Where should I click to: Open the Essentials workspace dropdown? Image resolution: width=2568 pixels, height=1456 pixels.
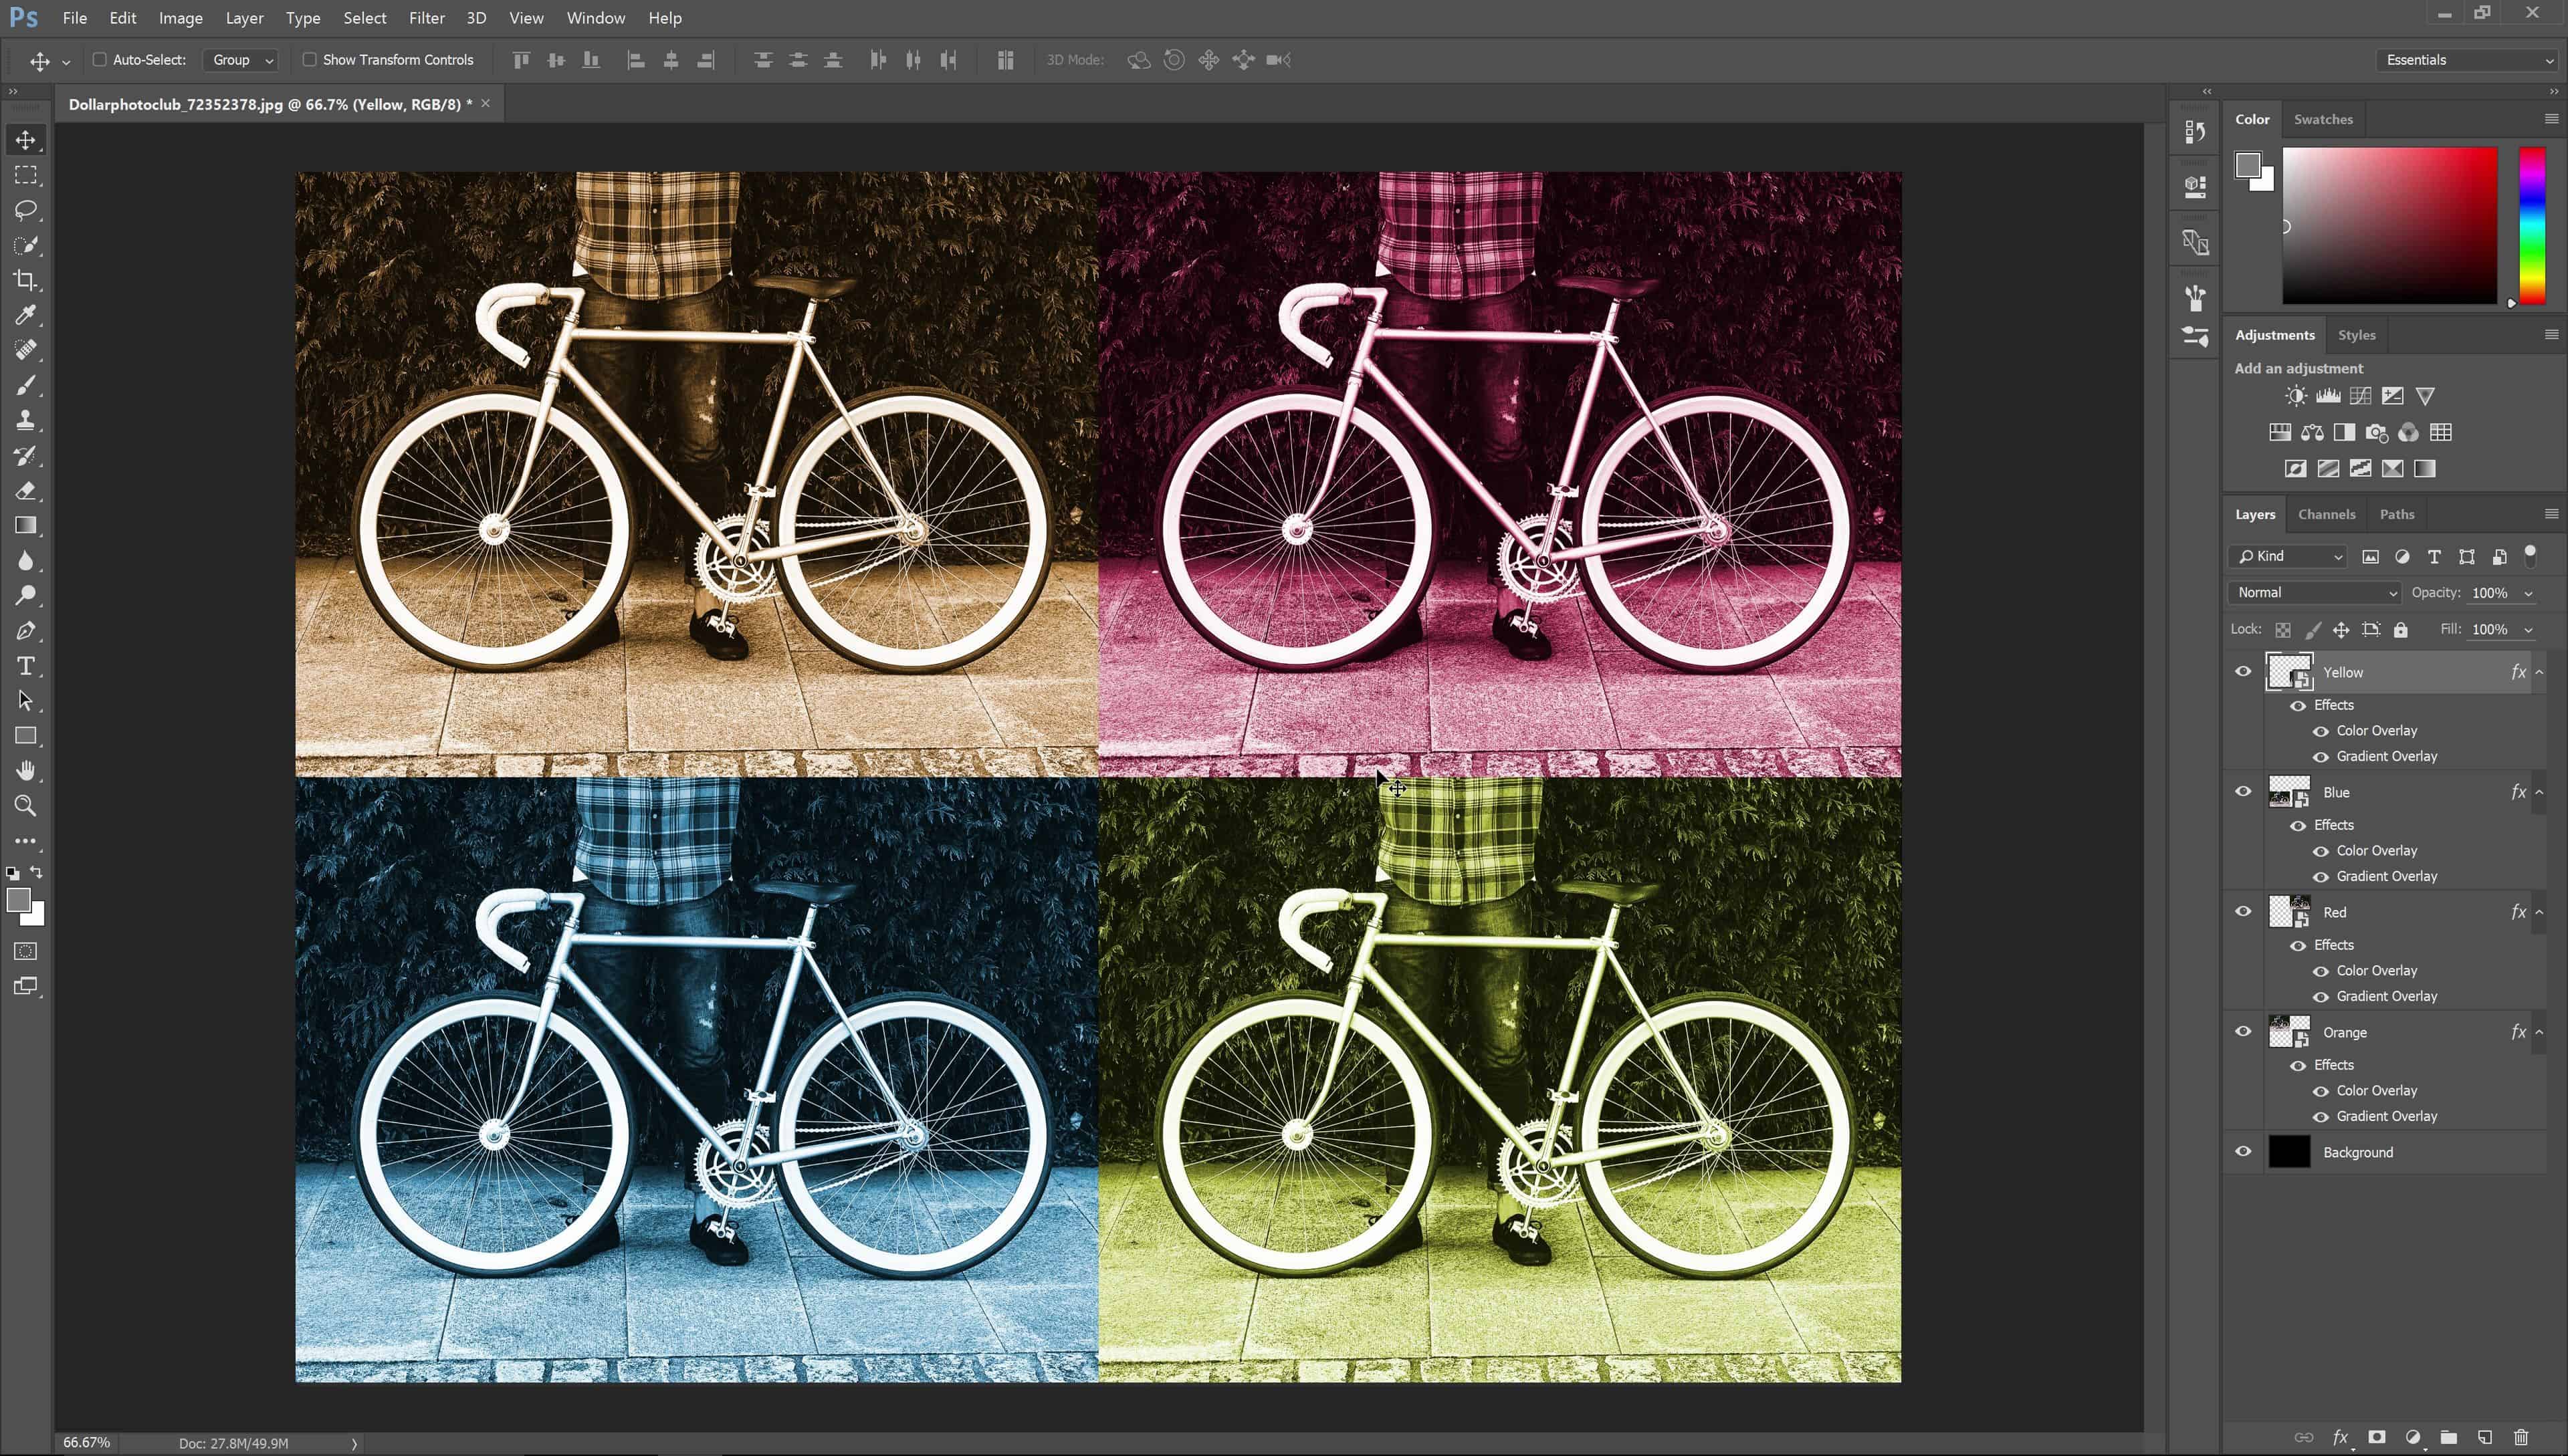click(x=2468, y=60)
